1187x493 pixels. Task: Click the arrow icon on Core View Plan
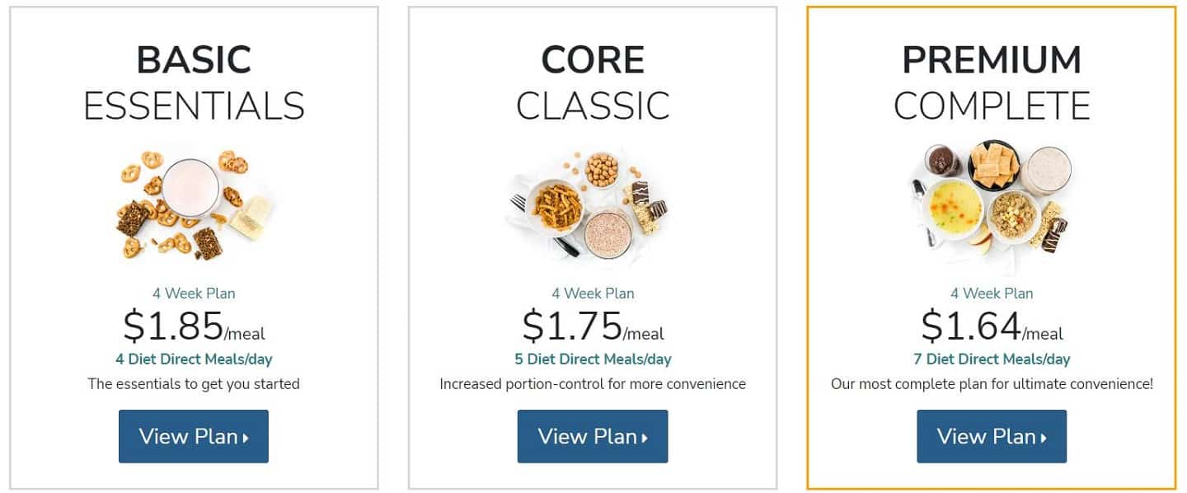tap(645, 439)
